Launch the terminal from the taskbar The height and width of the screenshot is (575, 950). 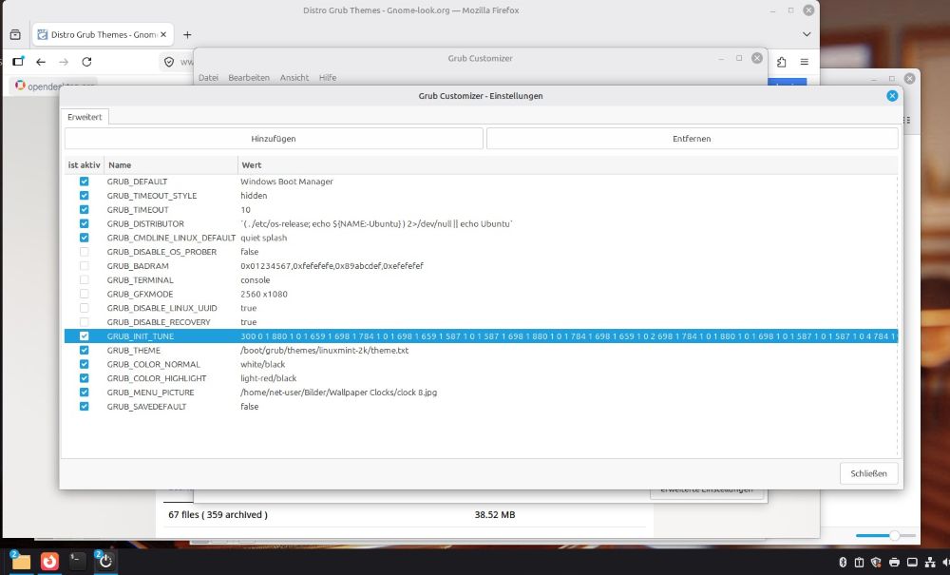click(x=77, y=561)
